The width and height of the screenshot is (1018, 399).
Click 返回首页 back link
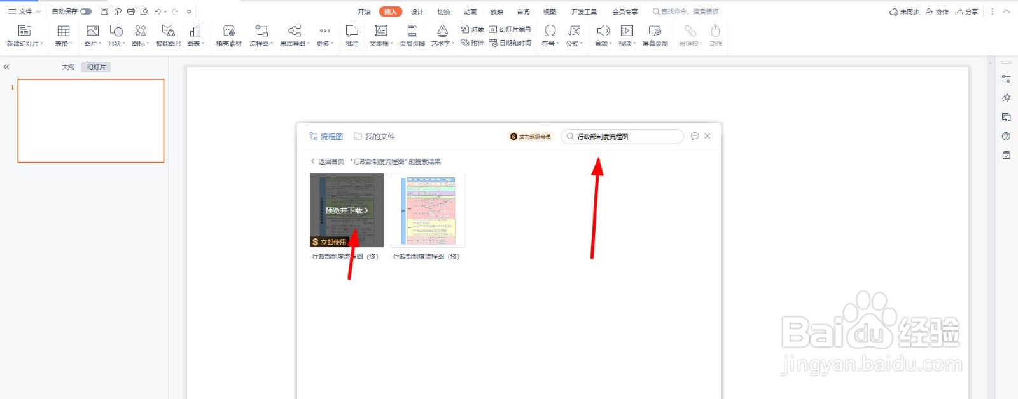[x=328, y=161]
